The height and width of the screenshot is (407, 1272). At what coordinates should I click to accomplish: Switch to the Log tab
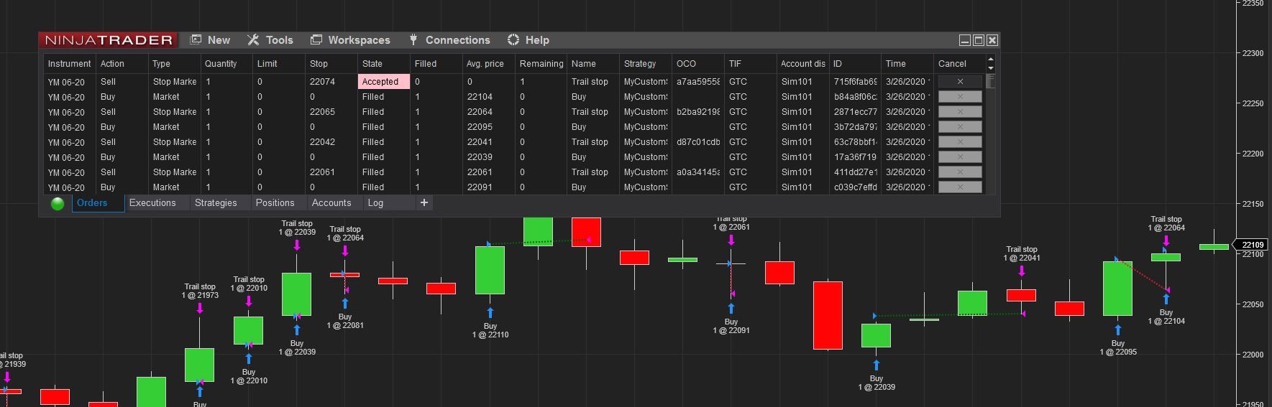pos(375,203)
